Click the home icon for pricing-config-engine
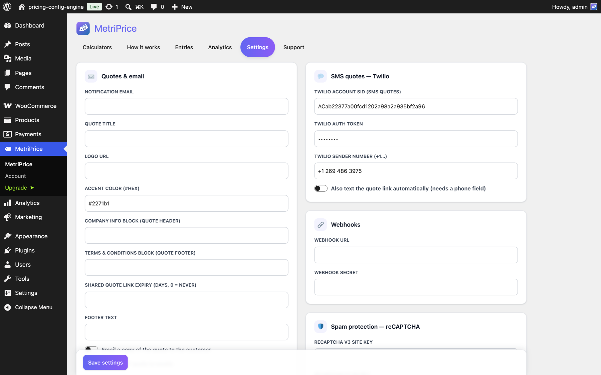Image resolution: width=601 pixels, height=375 pixels. click(22, 7)
